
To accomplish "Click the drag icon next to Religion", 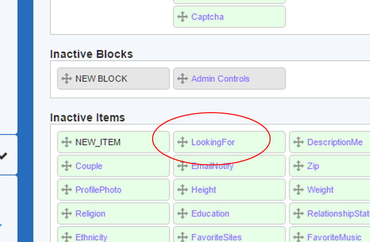I will [x=66, y=214].
